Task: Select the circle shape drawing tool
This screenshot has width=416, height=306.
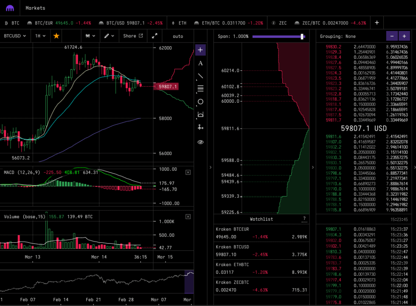Action: point(200,102)
